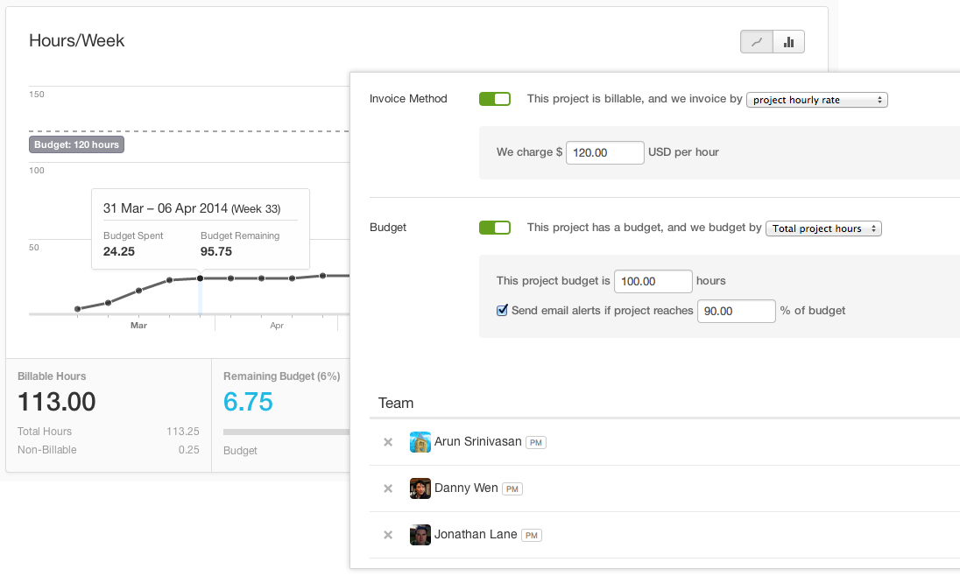Remove Arun Srinivasan from the team
Image resolution: width=960 pixels, height=576 pixels.
(x=388, y=442)
